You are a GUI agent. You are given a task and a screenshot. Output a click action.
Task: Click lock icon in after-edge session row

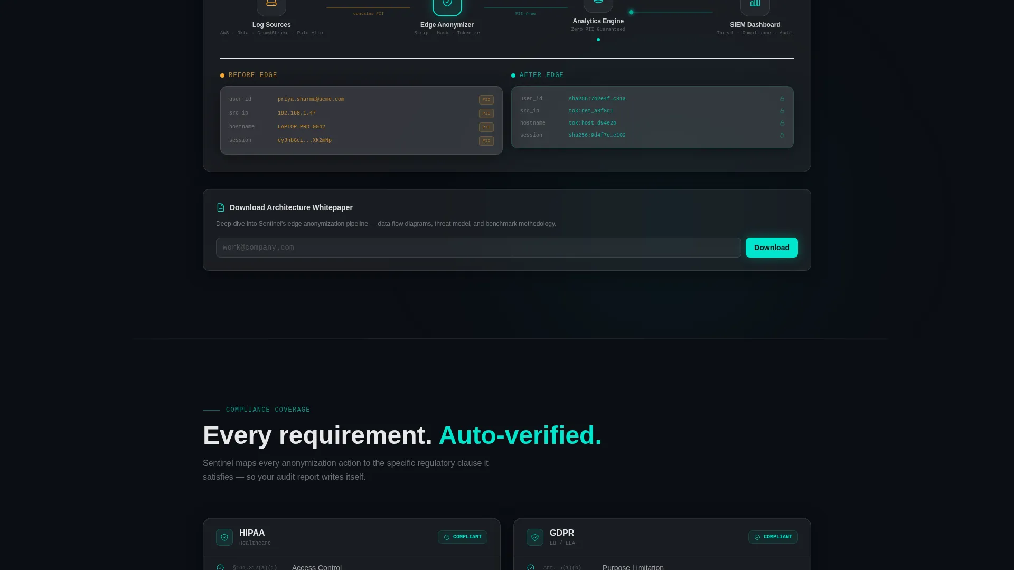coord(782,135)
